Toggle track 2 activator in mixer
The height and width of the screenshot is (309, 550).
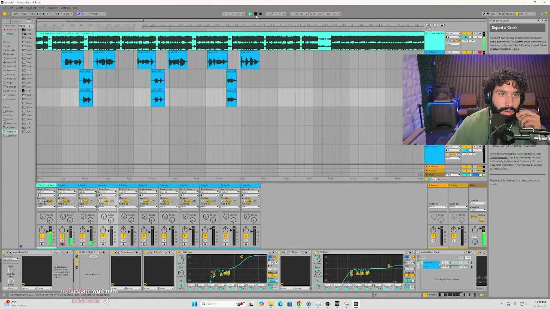pyautogui.click(x=62, y=236)
